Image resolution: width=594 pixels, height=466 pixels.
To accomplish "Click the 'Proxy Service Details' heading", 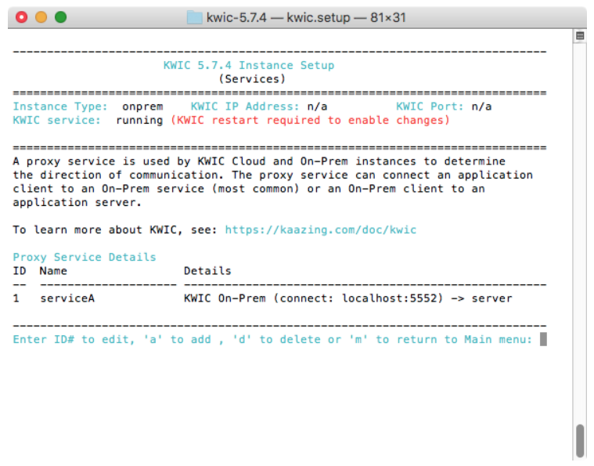I will click(85, 257).
